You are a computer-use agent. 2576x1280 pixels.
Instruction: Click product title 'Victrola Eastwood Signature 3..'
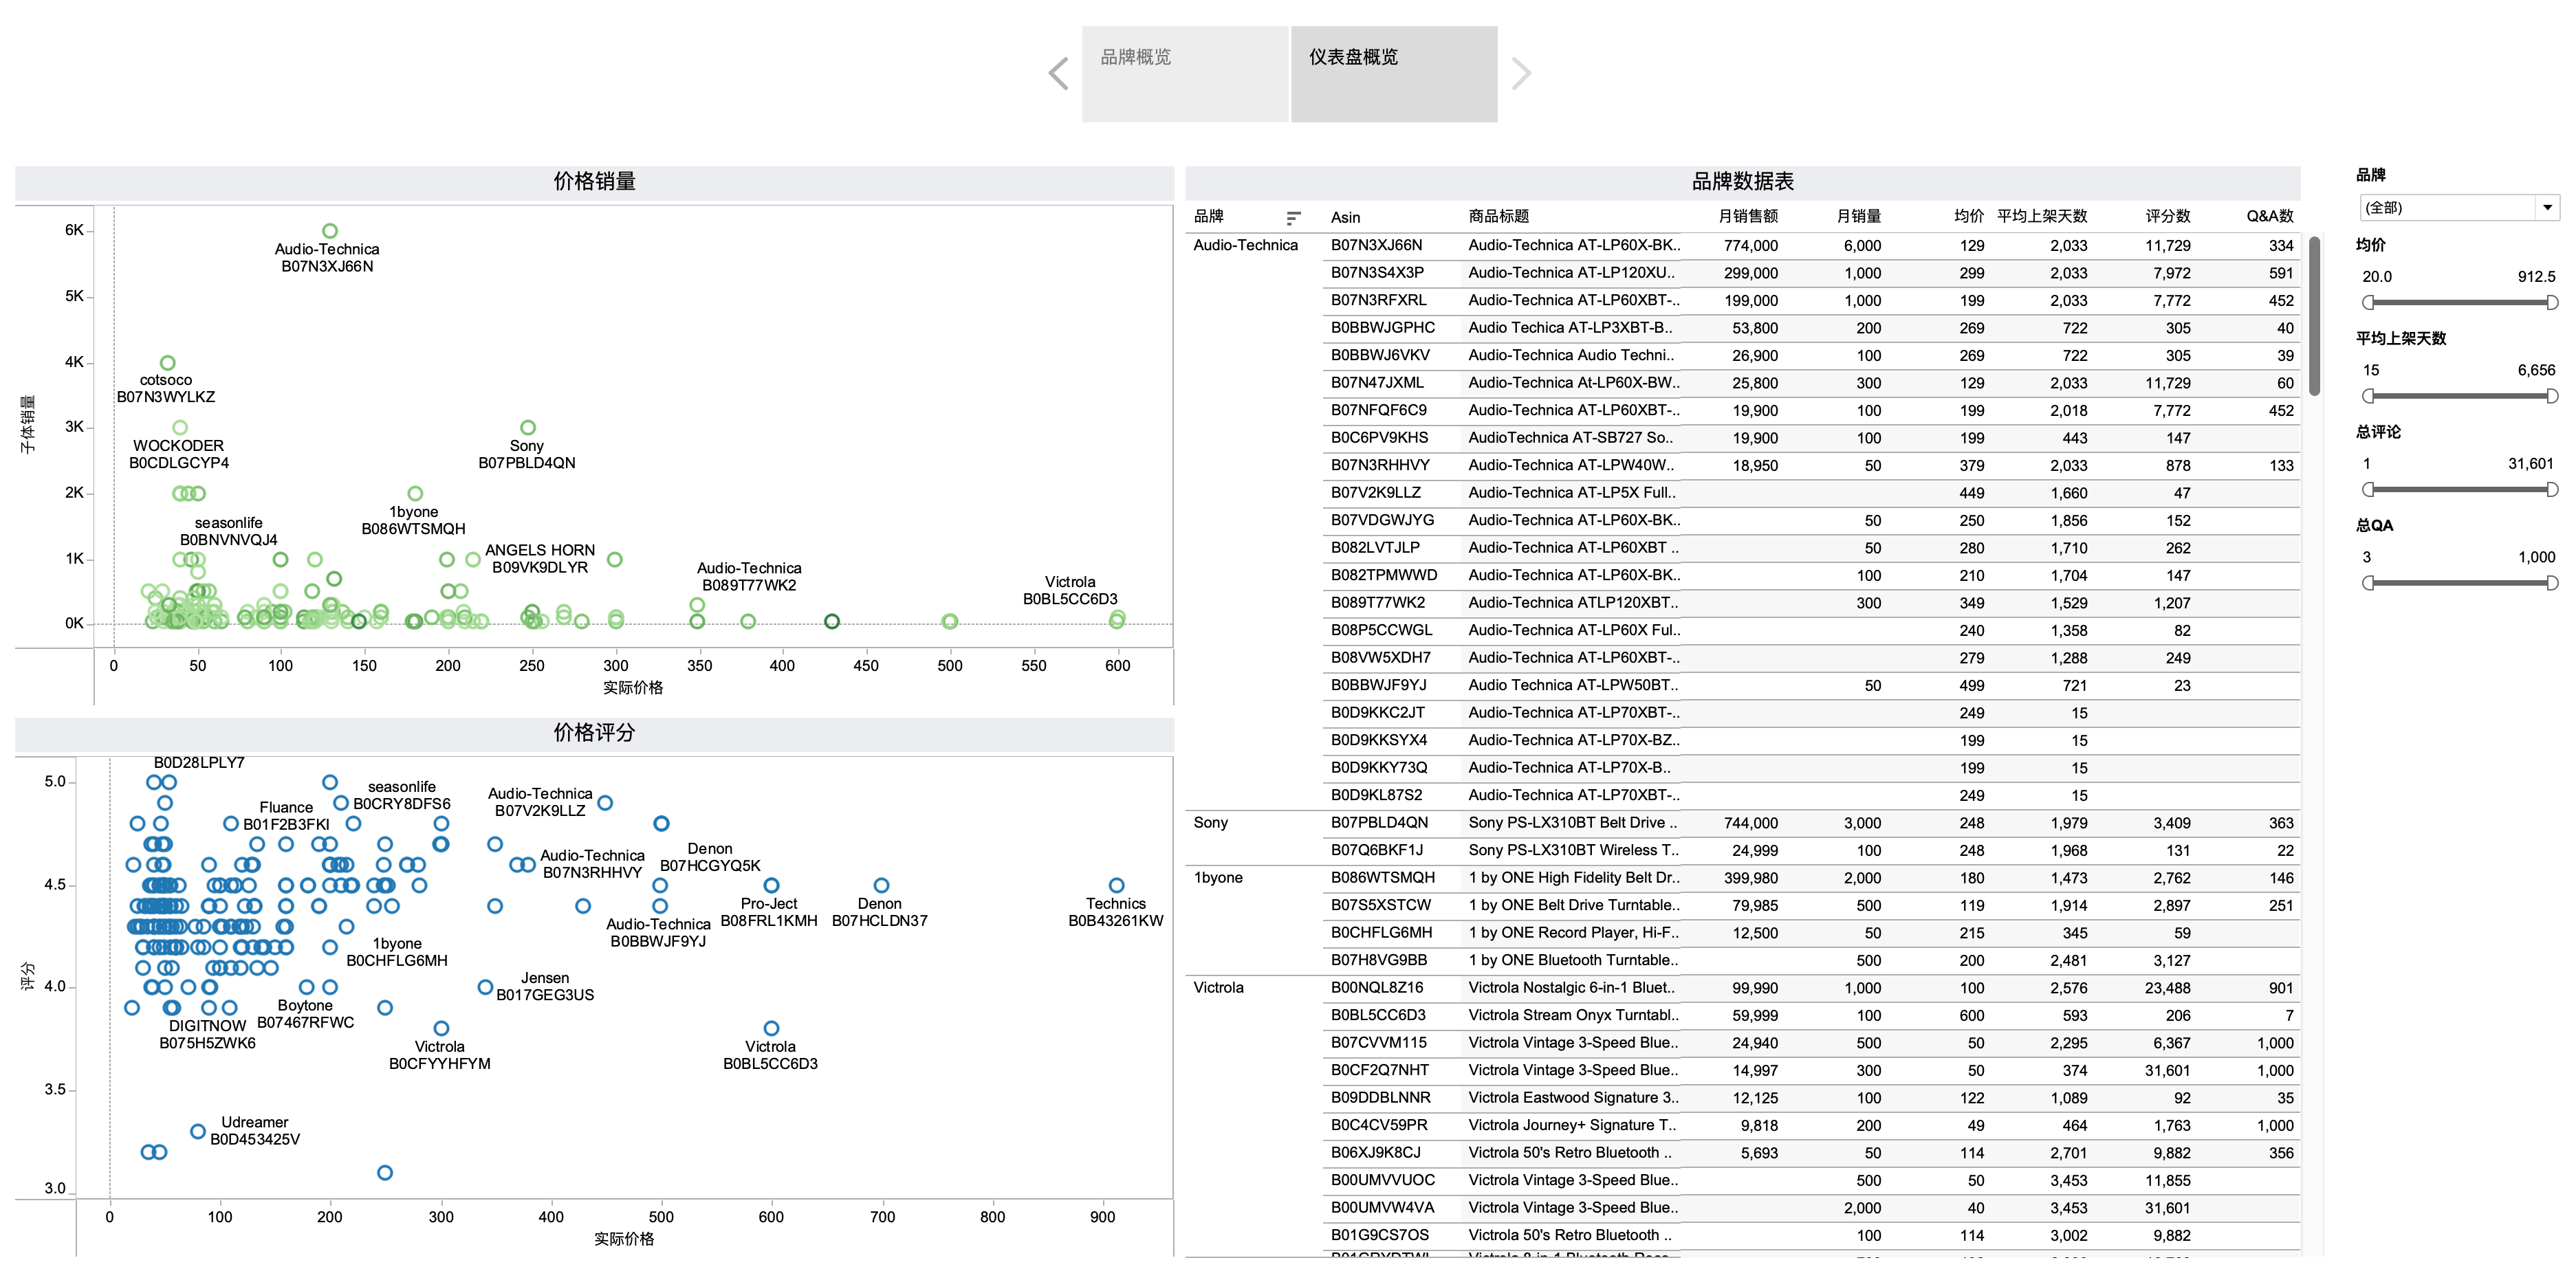pos(1574,1098)
